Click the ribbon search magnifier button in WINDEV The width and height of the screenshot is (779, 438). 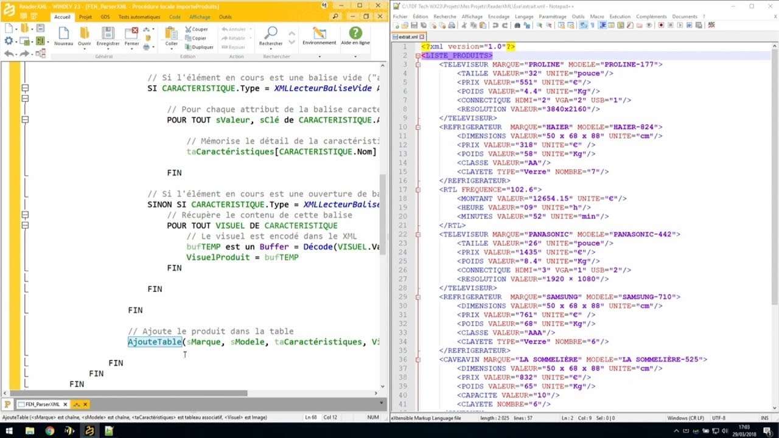point(335,16)
